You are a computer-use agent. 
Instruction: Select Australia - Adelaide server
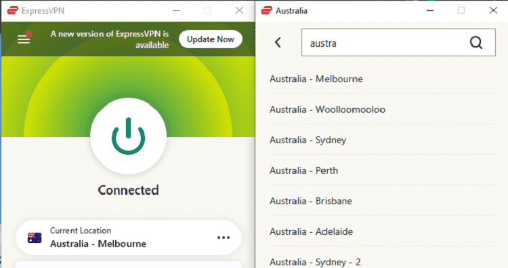pos(383,231)
